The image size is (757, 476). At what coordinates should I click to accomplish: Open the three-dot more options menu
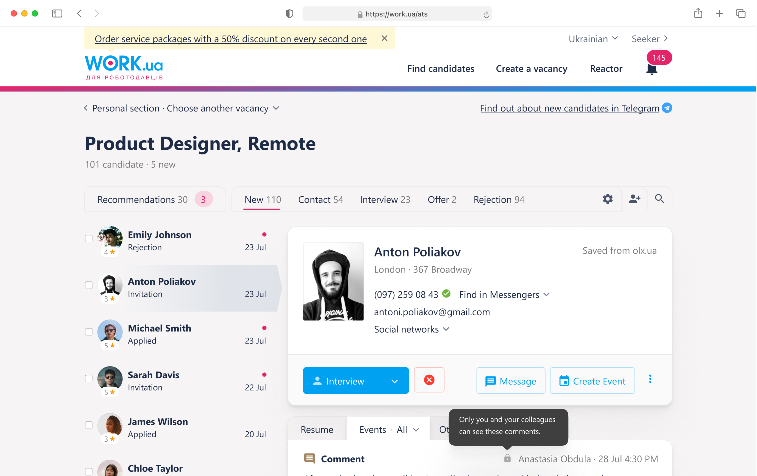(650, 379)
